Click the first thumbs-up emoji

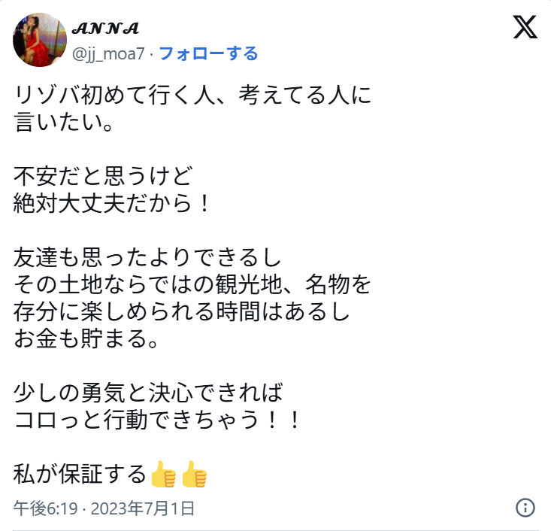[163, 474]
